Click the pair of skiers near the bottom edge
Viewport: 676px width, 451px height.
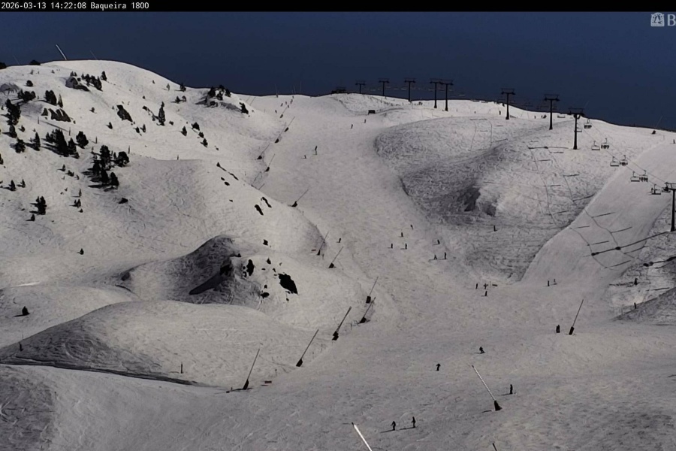point(403,424)
